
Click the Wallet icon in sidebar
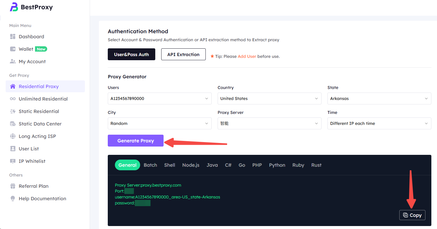[x=13, y=49]
